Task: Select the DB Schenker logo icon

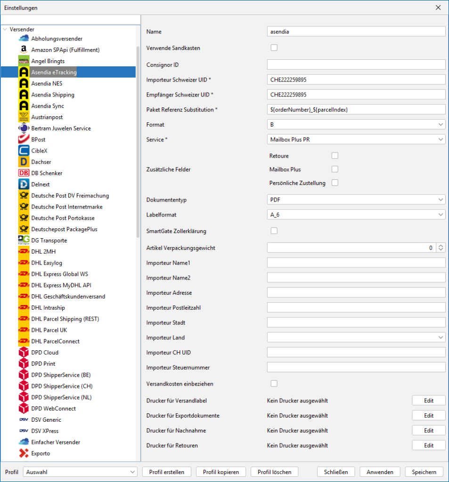Action: (24, 173)
